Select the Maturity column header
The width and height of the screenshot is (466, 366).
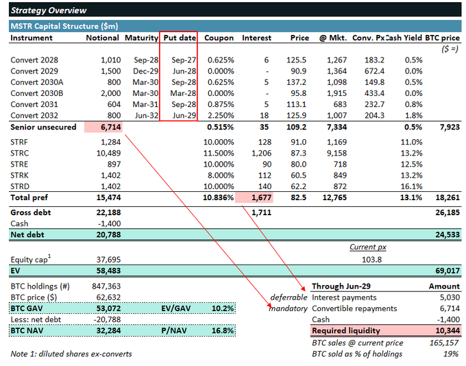141,38
